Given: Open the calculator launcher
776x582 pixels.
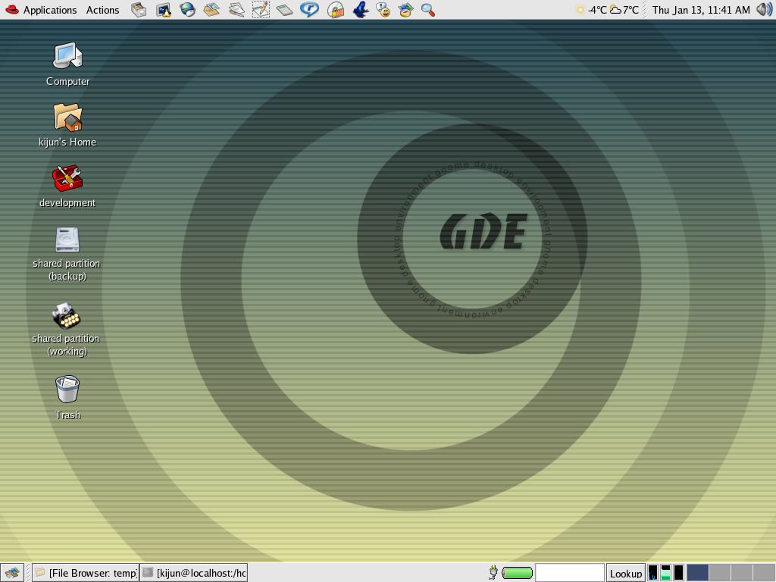Looking at the screenshot, I should pos(285,10).
